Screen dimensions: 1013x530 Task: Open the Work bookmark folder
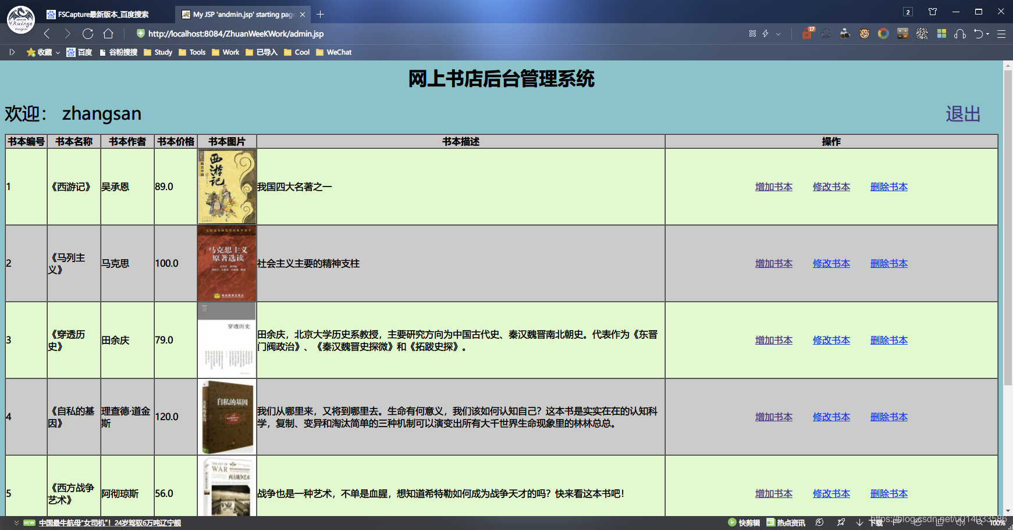226,52
